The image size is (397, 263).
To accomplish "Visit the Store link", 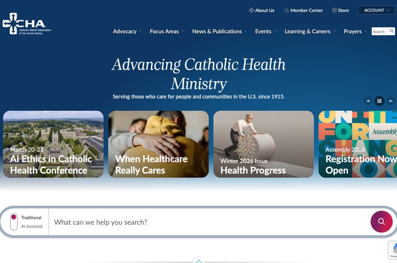I will point(343,10).
